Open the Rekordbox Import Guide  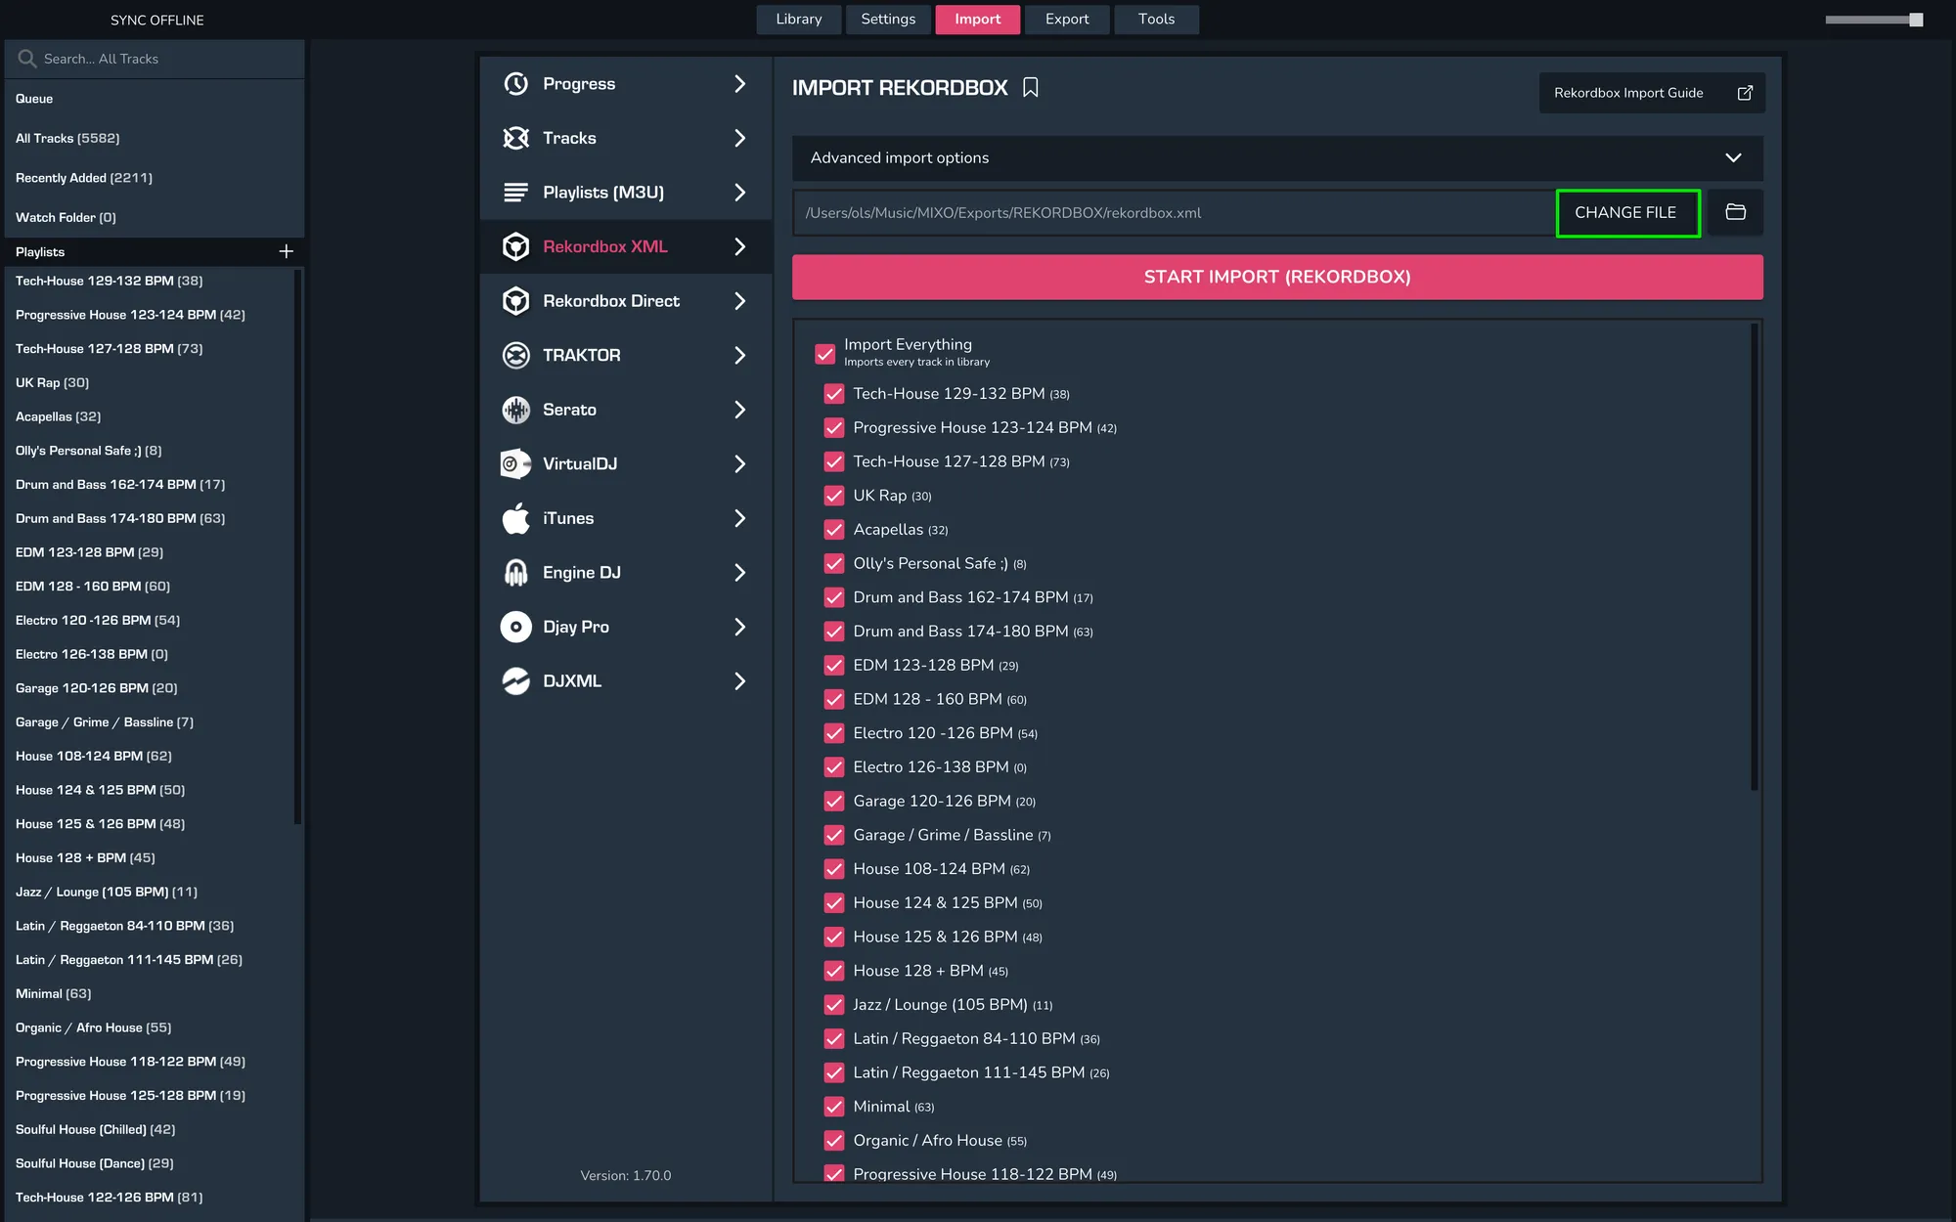(1651, 92)
